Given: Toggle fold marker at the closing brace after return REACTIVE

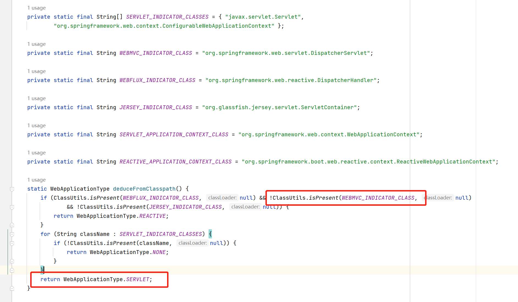Looking at the screenshot, I should (x=12, y=225).
